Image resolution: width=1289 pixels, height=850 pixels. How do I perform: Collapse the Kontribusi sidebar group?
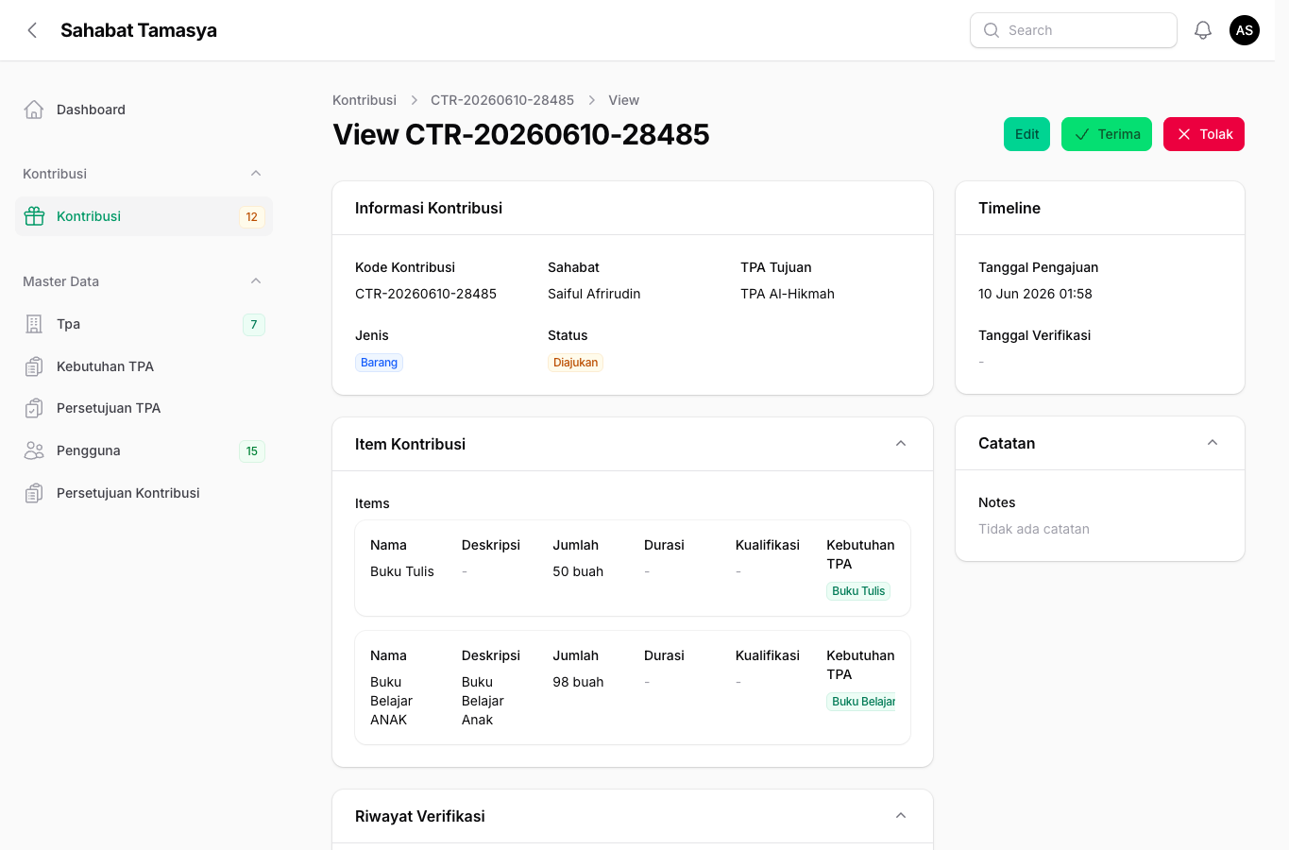click(x=256, y=174)
